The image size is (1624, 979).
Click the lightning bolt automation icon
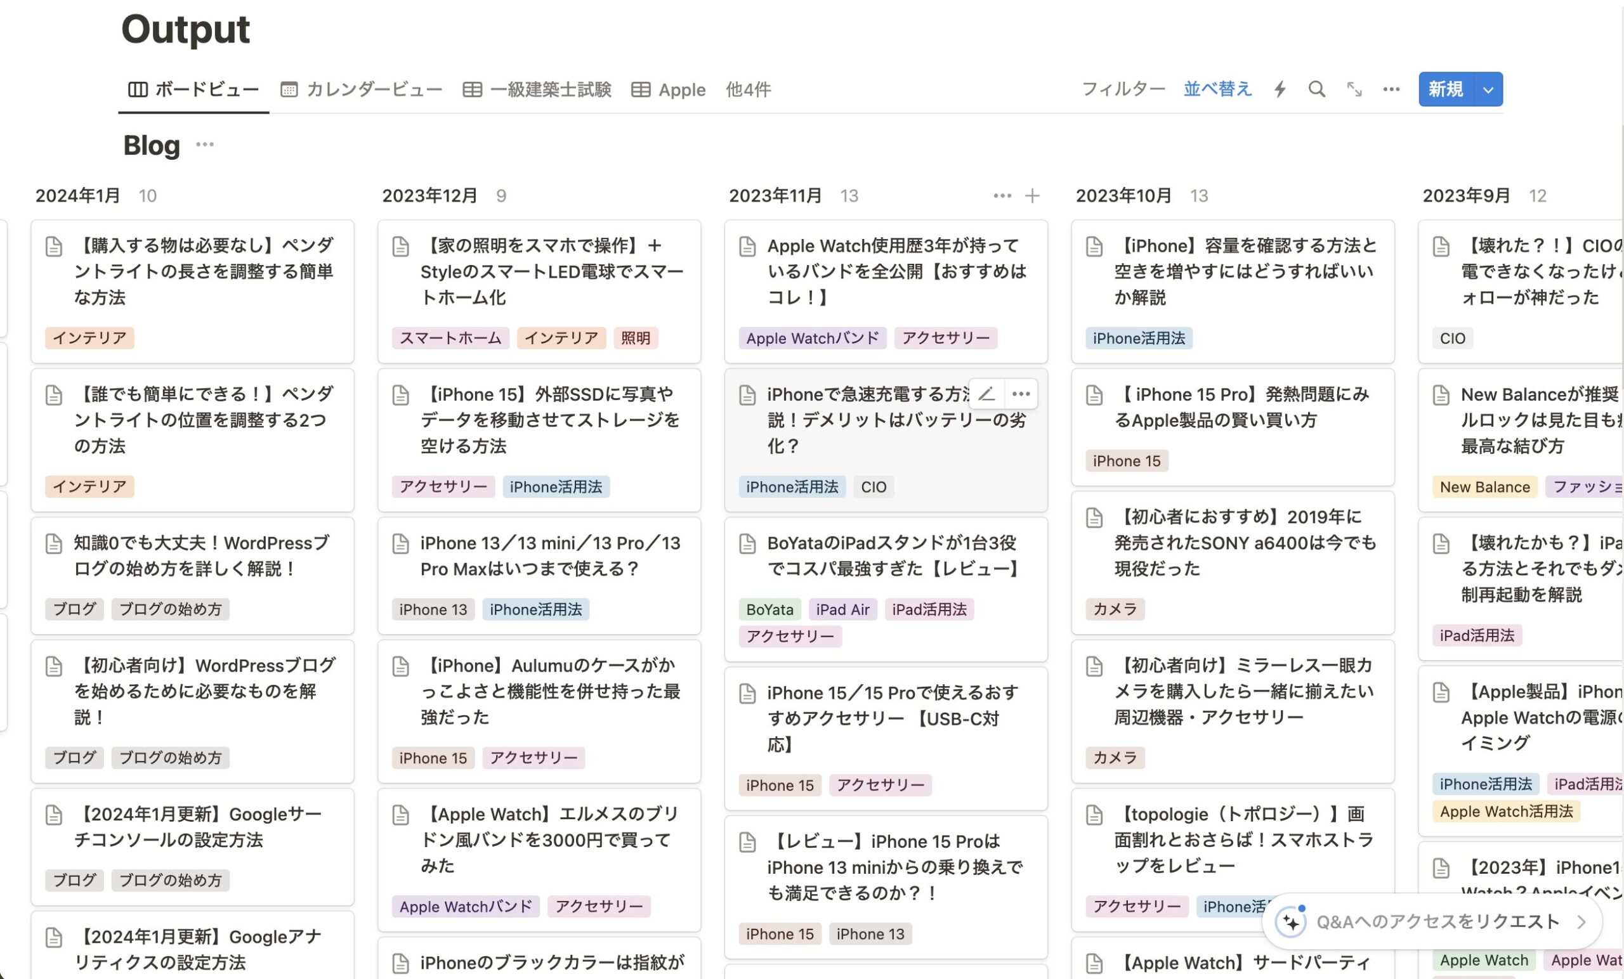[x=1280, y=89]
